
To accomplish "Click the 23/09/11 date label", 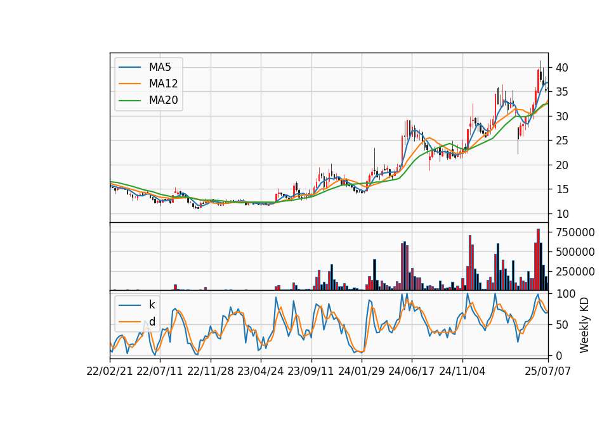I will point(311,371).
